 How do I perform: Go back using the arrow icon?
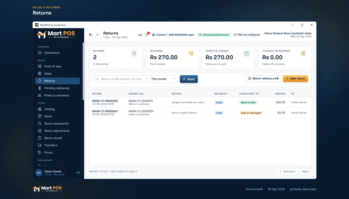click(98, 35)
